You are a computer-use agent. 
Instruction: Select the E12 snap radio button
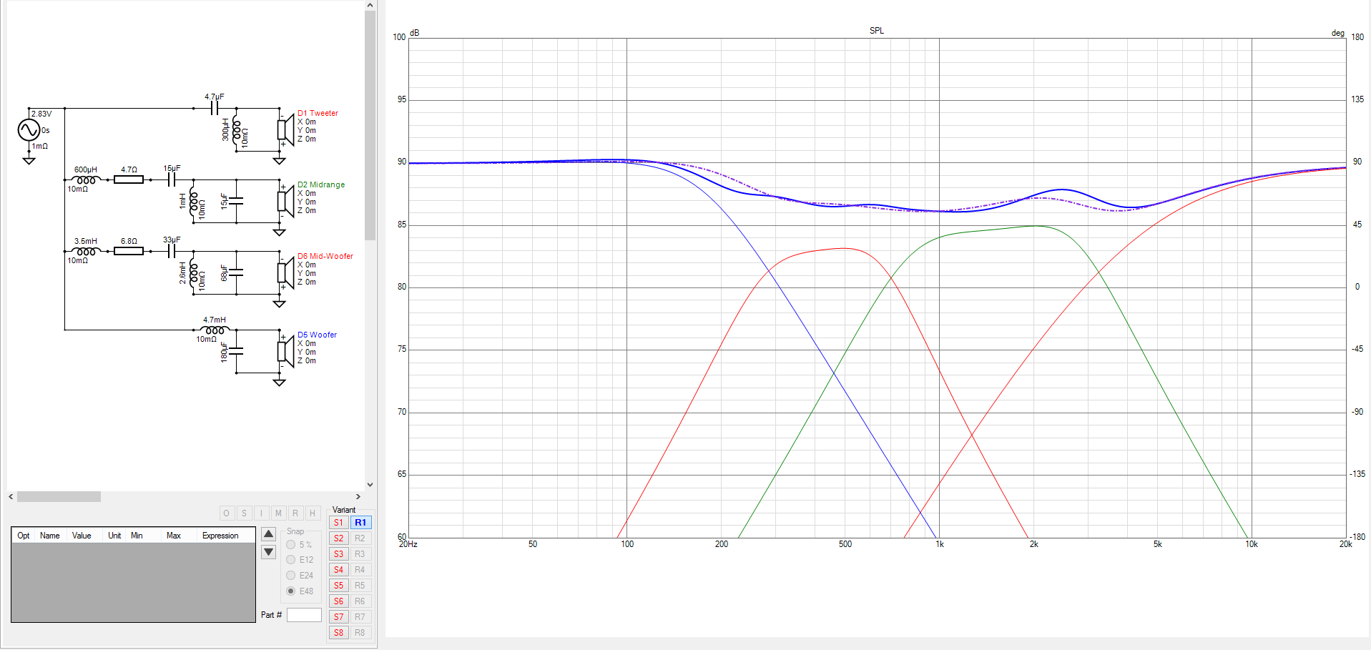click(x=291, y=560)
